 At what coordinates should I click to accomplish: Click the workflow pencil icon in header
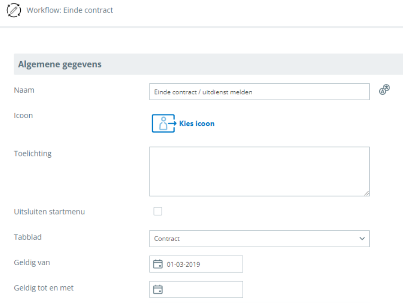click(x=14, y=9)
